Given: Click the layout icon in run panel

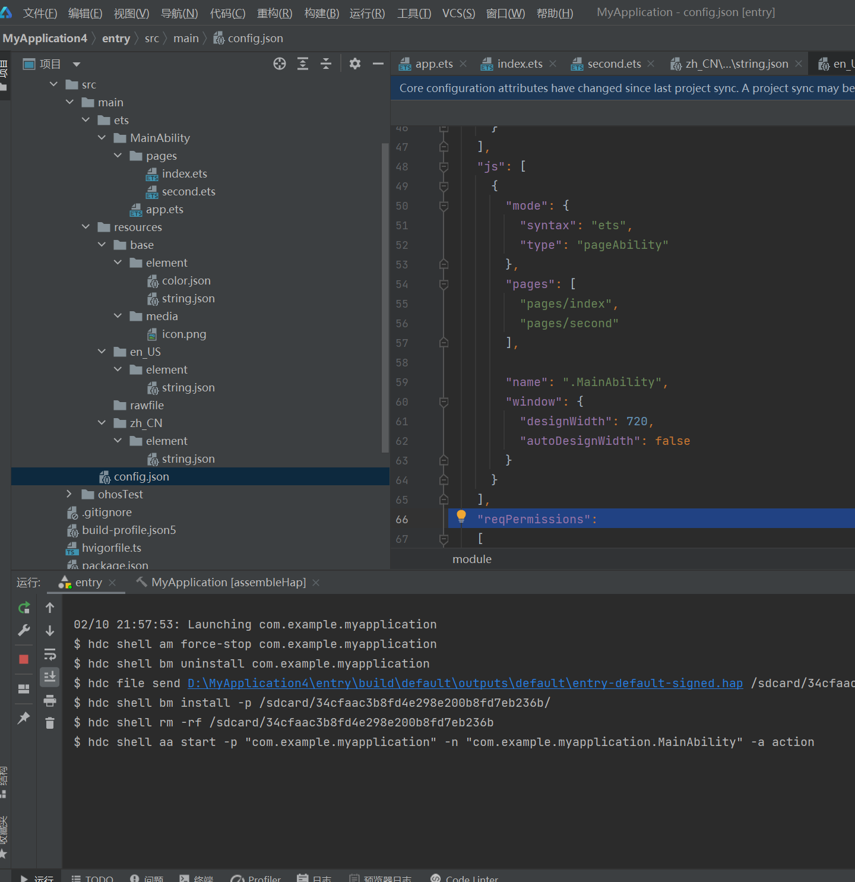Looking at the screenshot, I should [24, 689].
